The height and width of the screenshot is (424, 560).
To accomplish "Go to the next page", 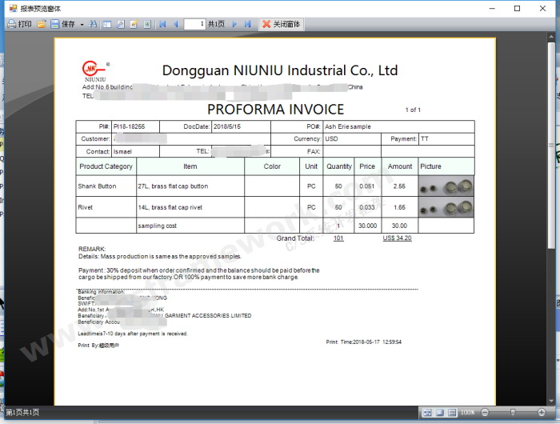I will pyautogui.click(x=234, y=24).
